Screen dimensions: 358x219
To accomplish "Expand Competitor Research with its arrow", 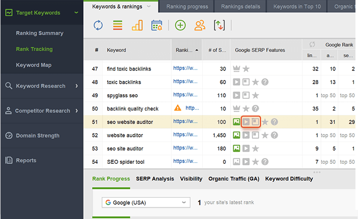I will pos(77,111).
